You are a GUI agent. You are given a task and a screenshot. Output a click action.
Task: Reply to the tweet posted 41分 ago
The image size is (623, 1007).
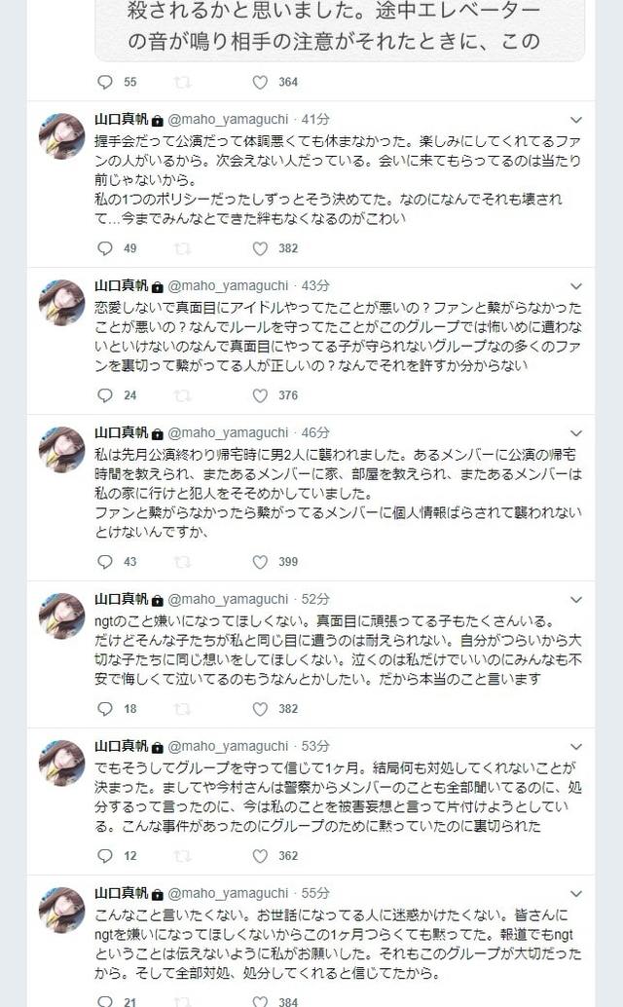(104, 248)
